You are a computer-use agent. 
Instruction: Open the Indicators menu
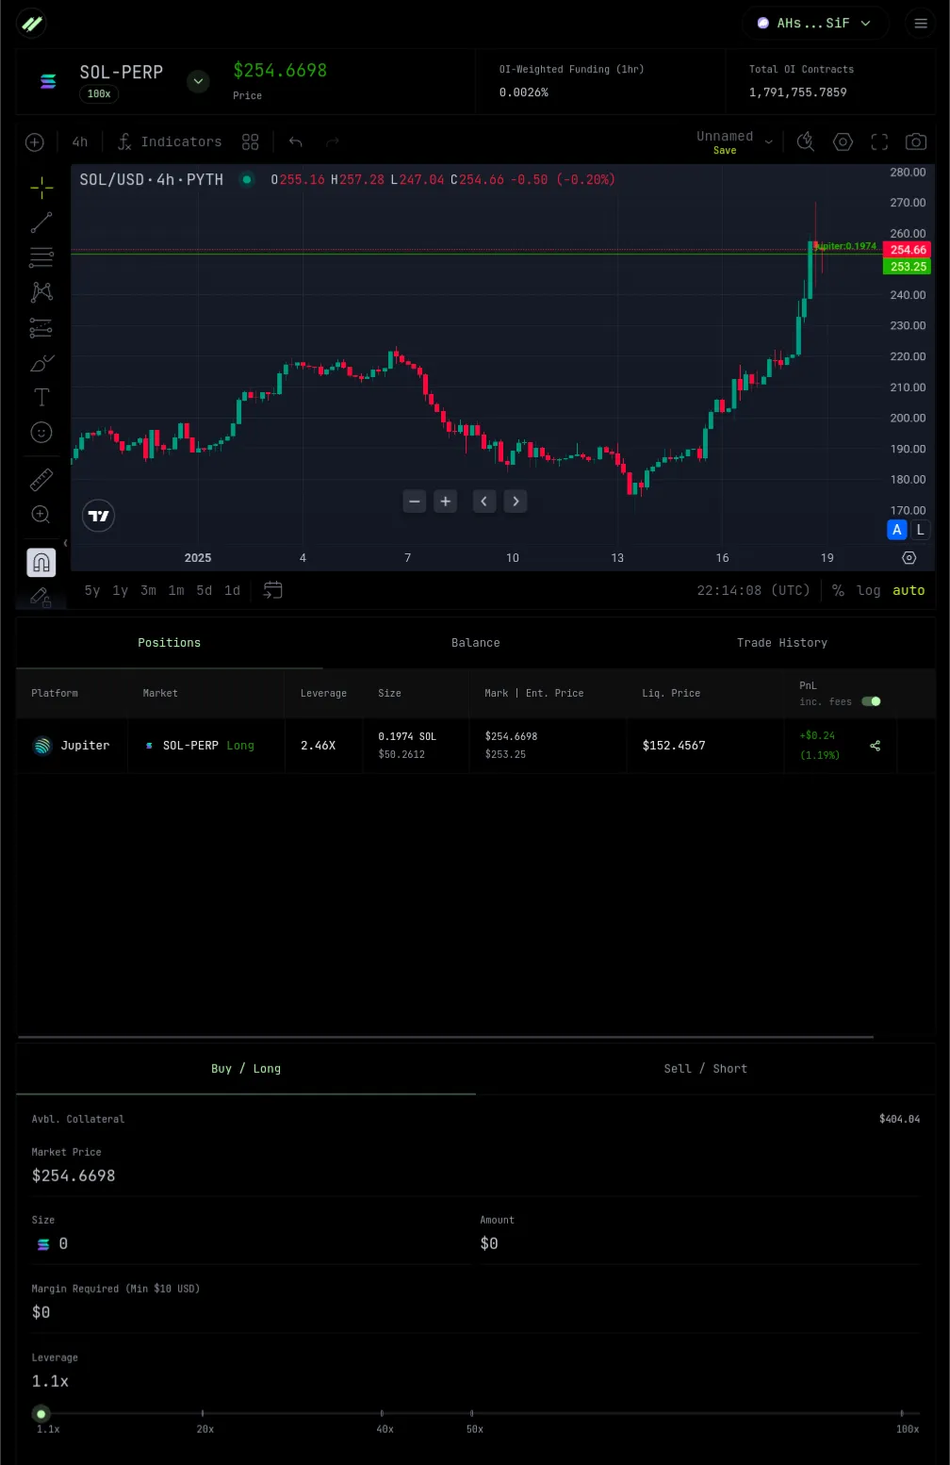coord(170,142)
